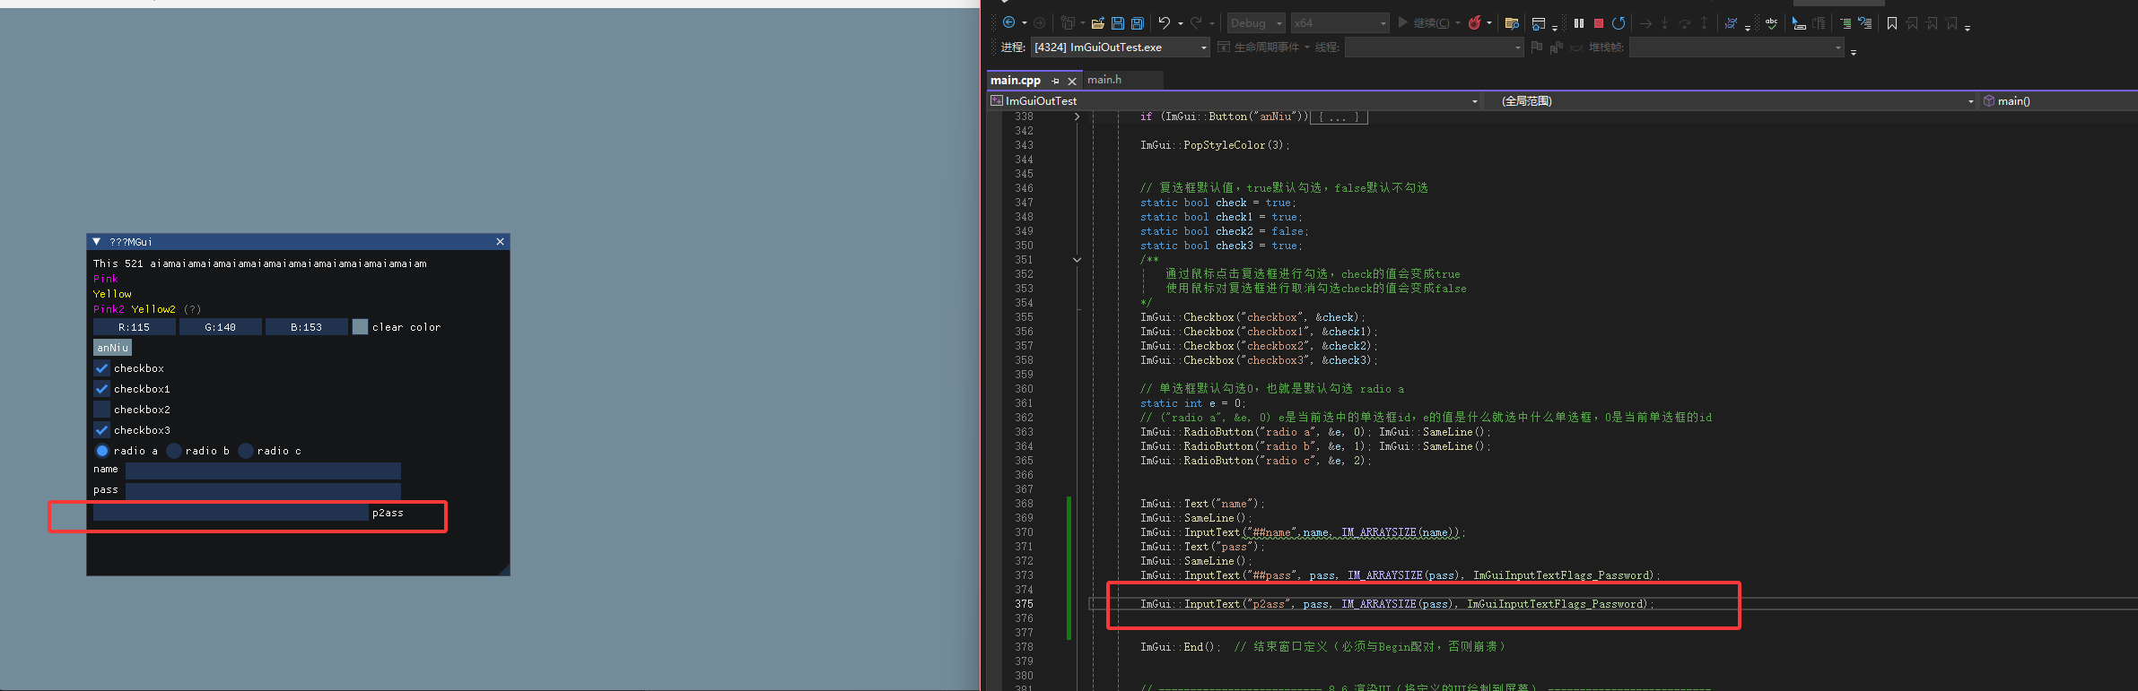Click the anNiu button in ImGui window

(113, 348)
